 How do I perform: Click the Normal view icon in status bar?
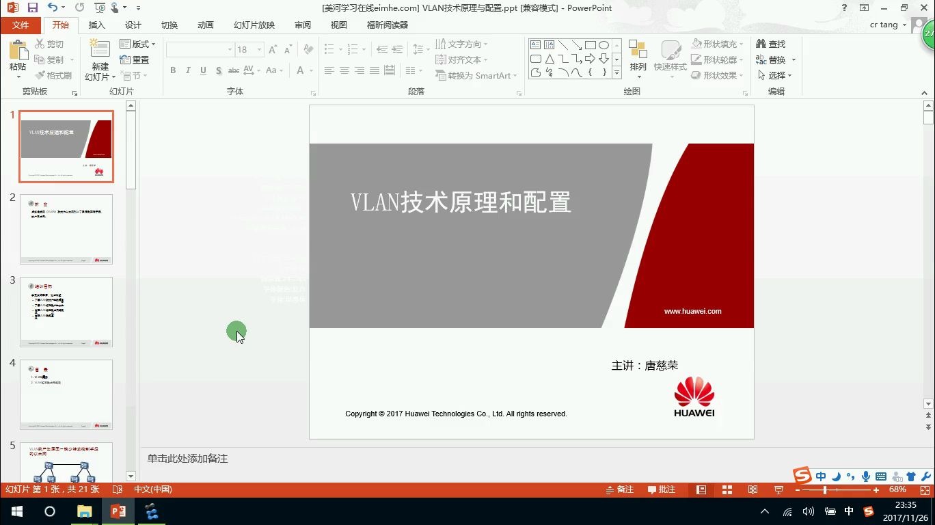click(x=701, y=489)
